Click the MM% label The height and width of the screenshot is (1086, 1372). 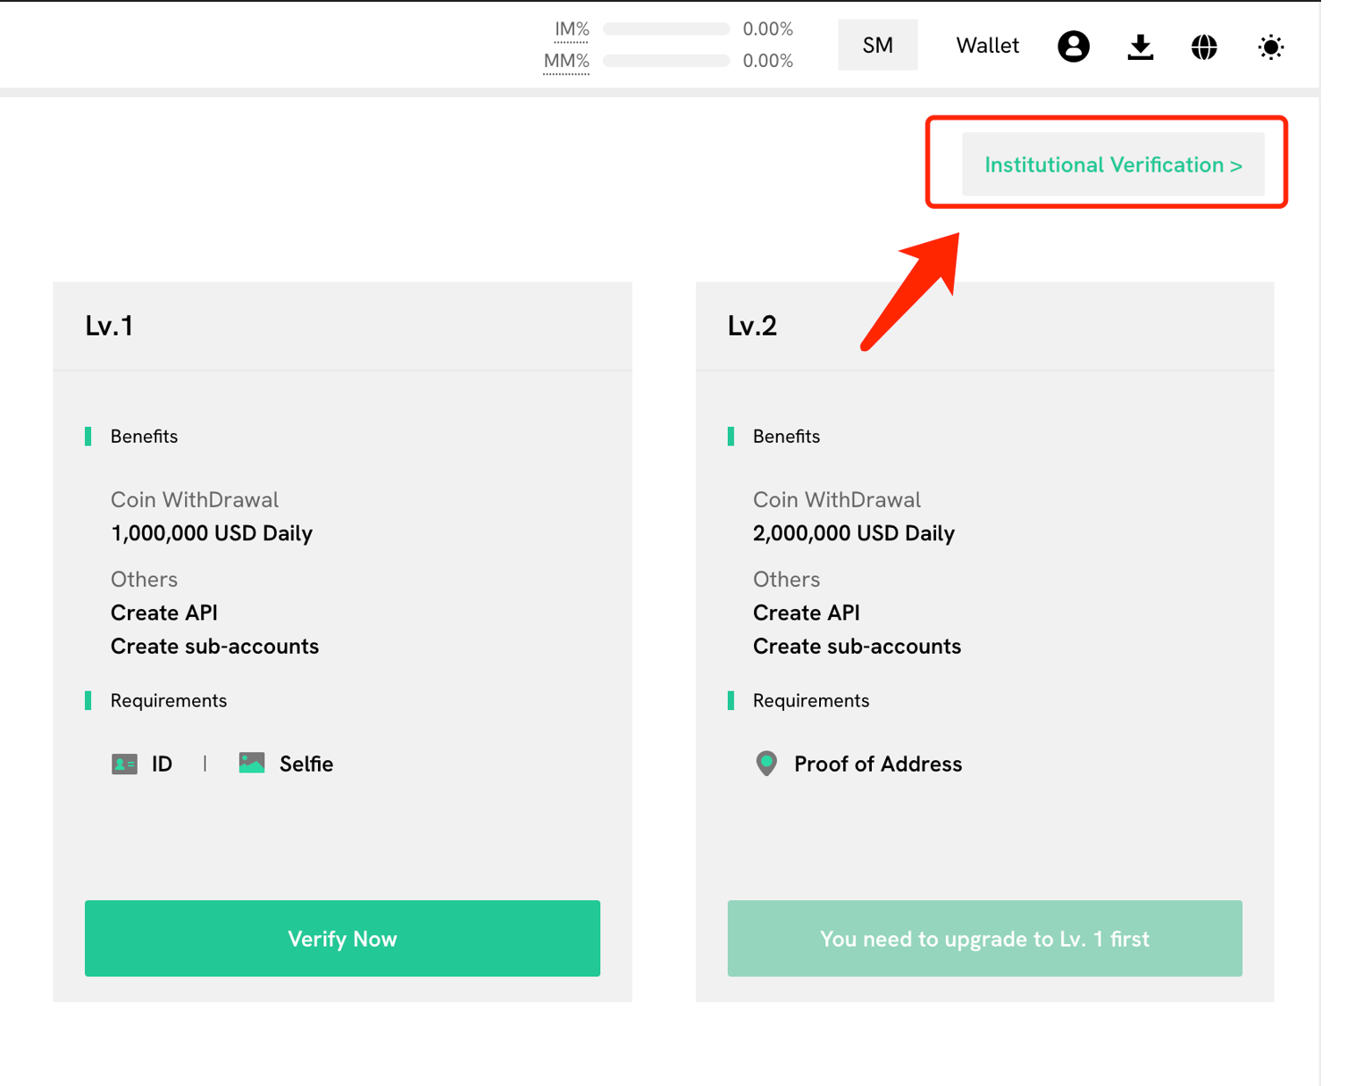(566, 62)
